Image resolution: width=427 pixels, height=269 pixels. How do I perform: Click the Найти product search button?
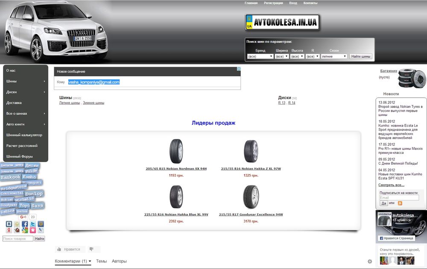[x=39, y=239]
